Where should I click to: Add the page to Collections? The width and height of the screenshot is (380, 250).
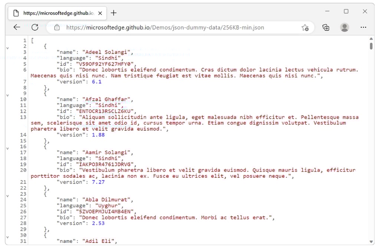pos(326,27)
